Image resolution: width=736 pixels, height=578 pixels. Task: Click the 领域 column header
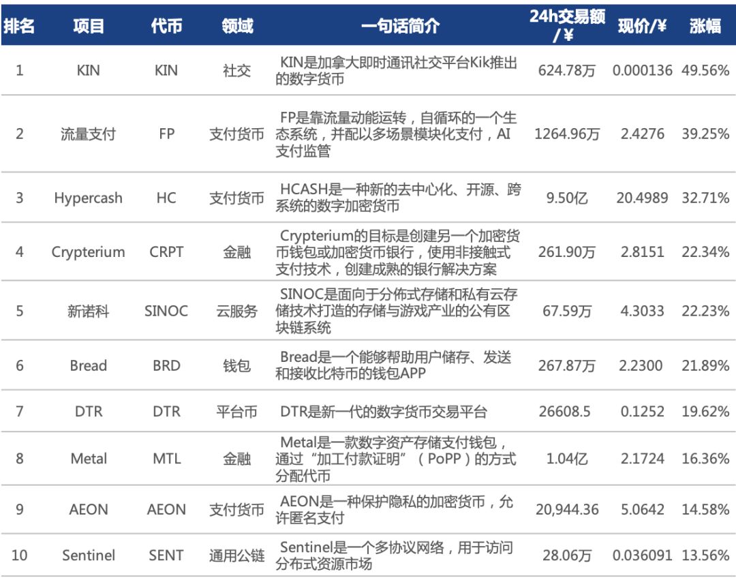click(x=237, y=26)
